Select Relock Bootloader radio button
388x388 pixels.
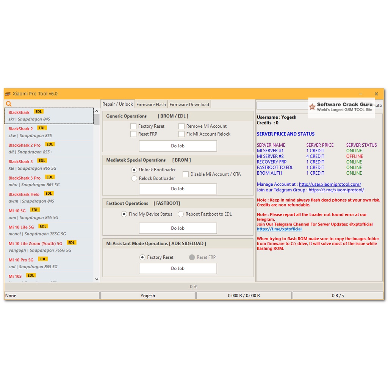point(134,178)
